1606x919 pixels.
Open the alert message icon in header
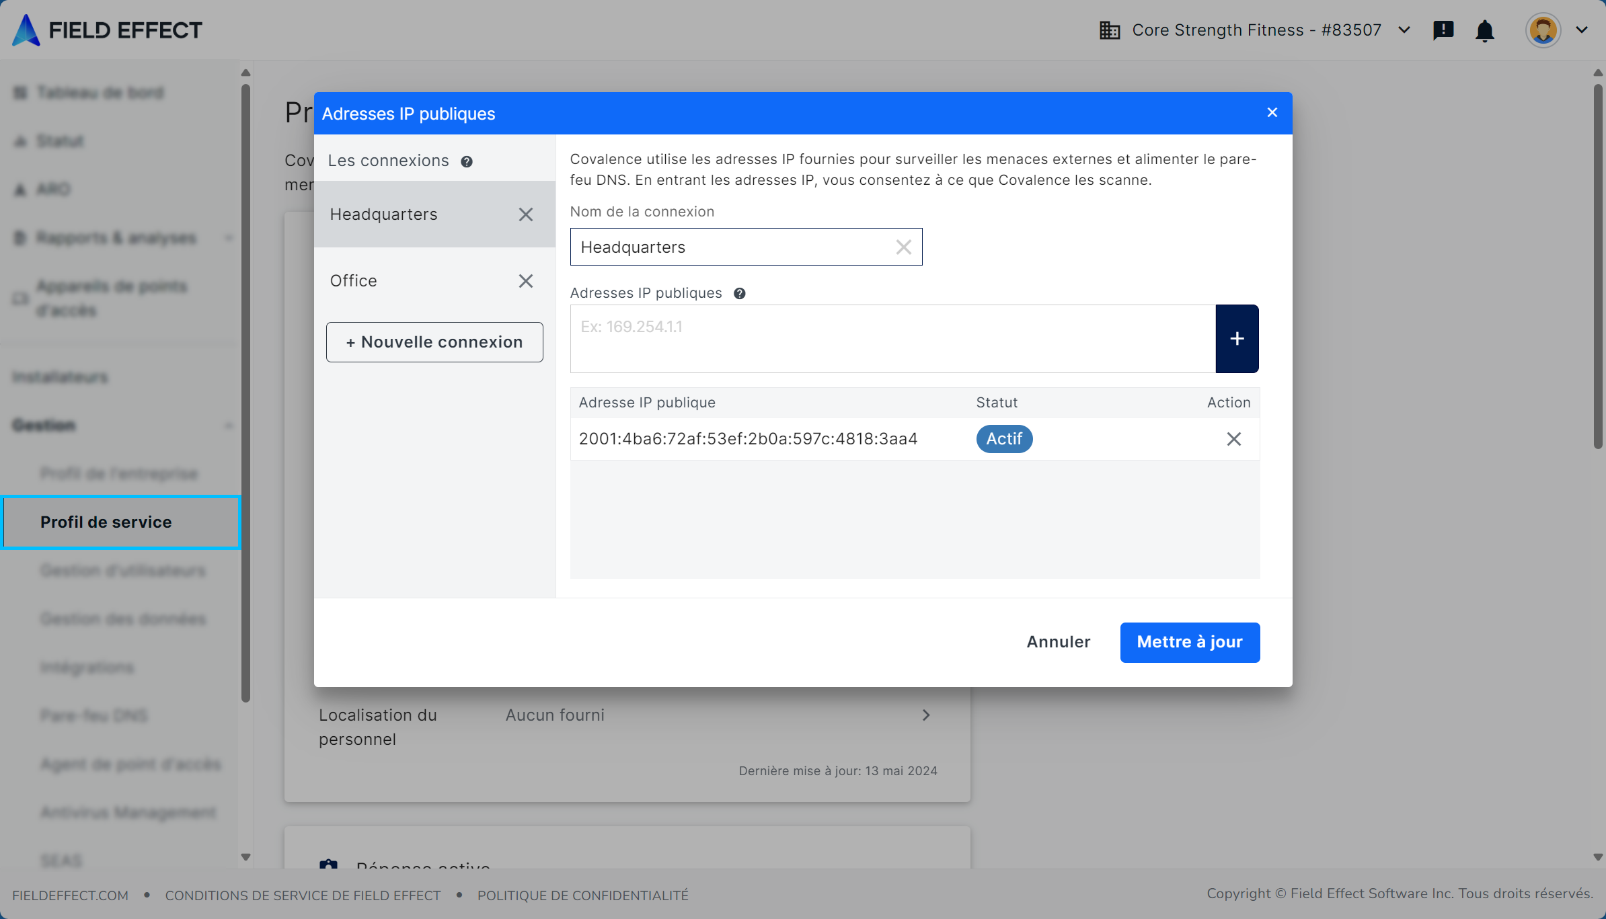click(1443, 30)
